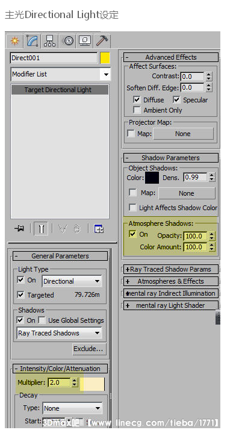
Task: Open the black shadow Color swatch
Action: click(152, 178)
